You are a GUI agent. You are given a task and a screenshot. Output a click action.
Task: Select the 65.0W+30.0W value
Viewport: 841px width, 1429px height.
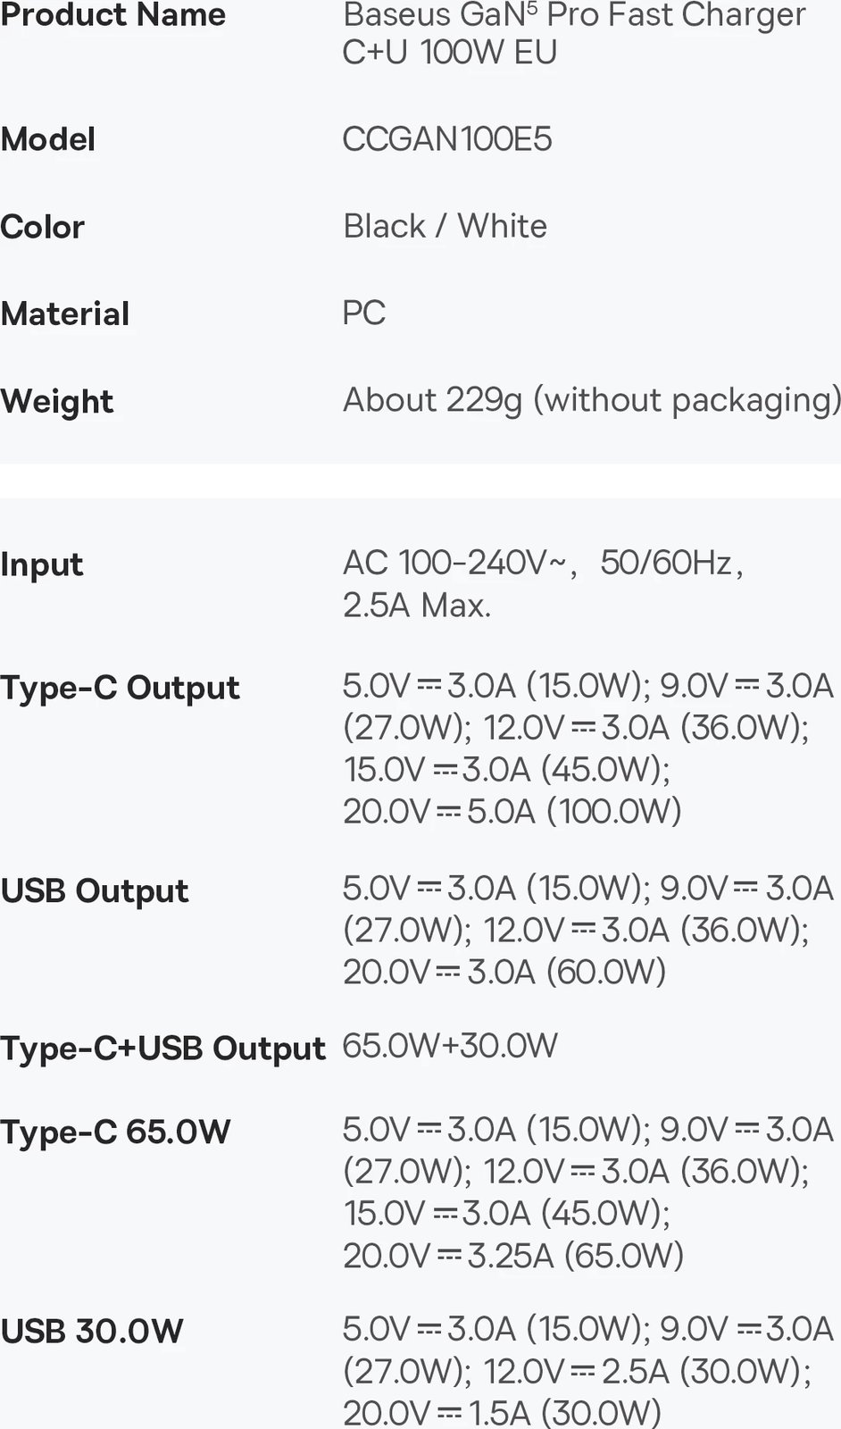tap(450, 1045)
